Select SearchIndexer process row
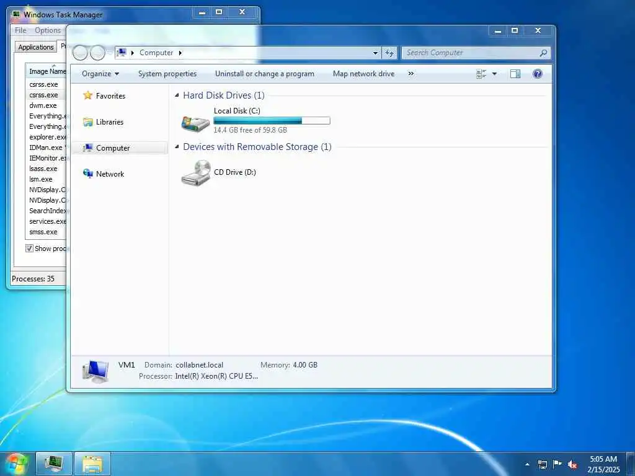Image resolution: width=635 pixels, height=476 pixels. coord(46,211)
